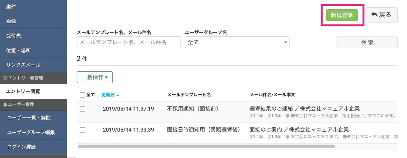407x158 pixels.
Task: Check the 面接日時通知用 row checkbox
Action: [82, 130]
